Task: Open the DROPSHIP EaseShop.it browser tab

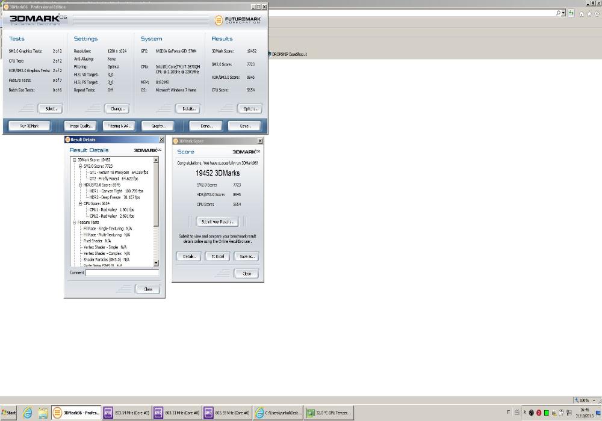Action: click(287, 54)
